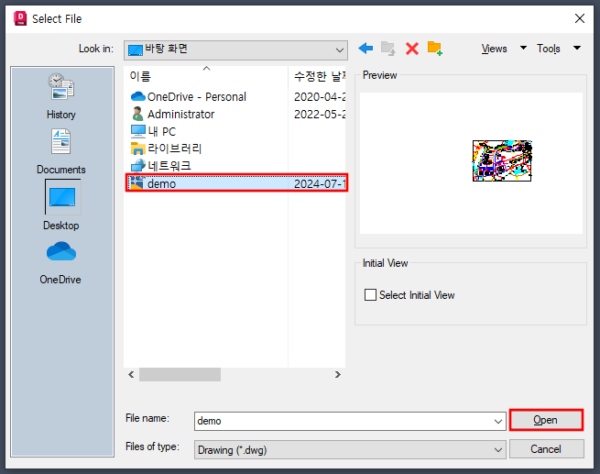Viewport: 600px width, 474px height.
Task: Select the 네트워크 row text
Action: click(x=169, y=166)
